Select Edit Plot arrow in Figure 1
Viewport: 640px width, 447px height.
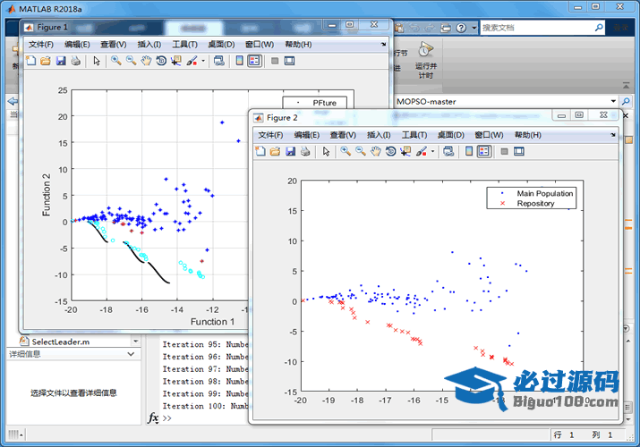[x=97, y=61]
